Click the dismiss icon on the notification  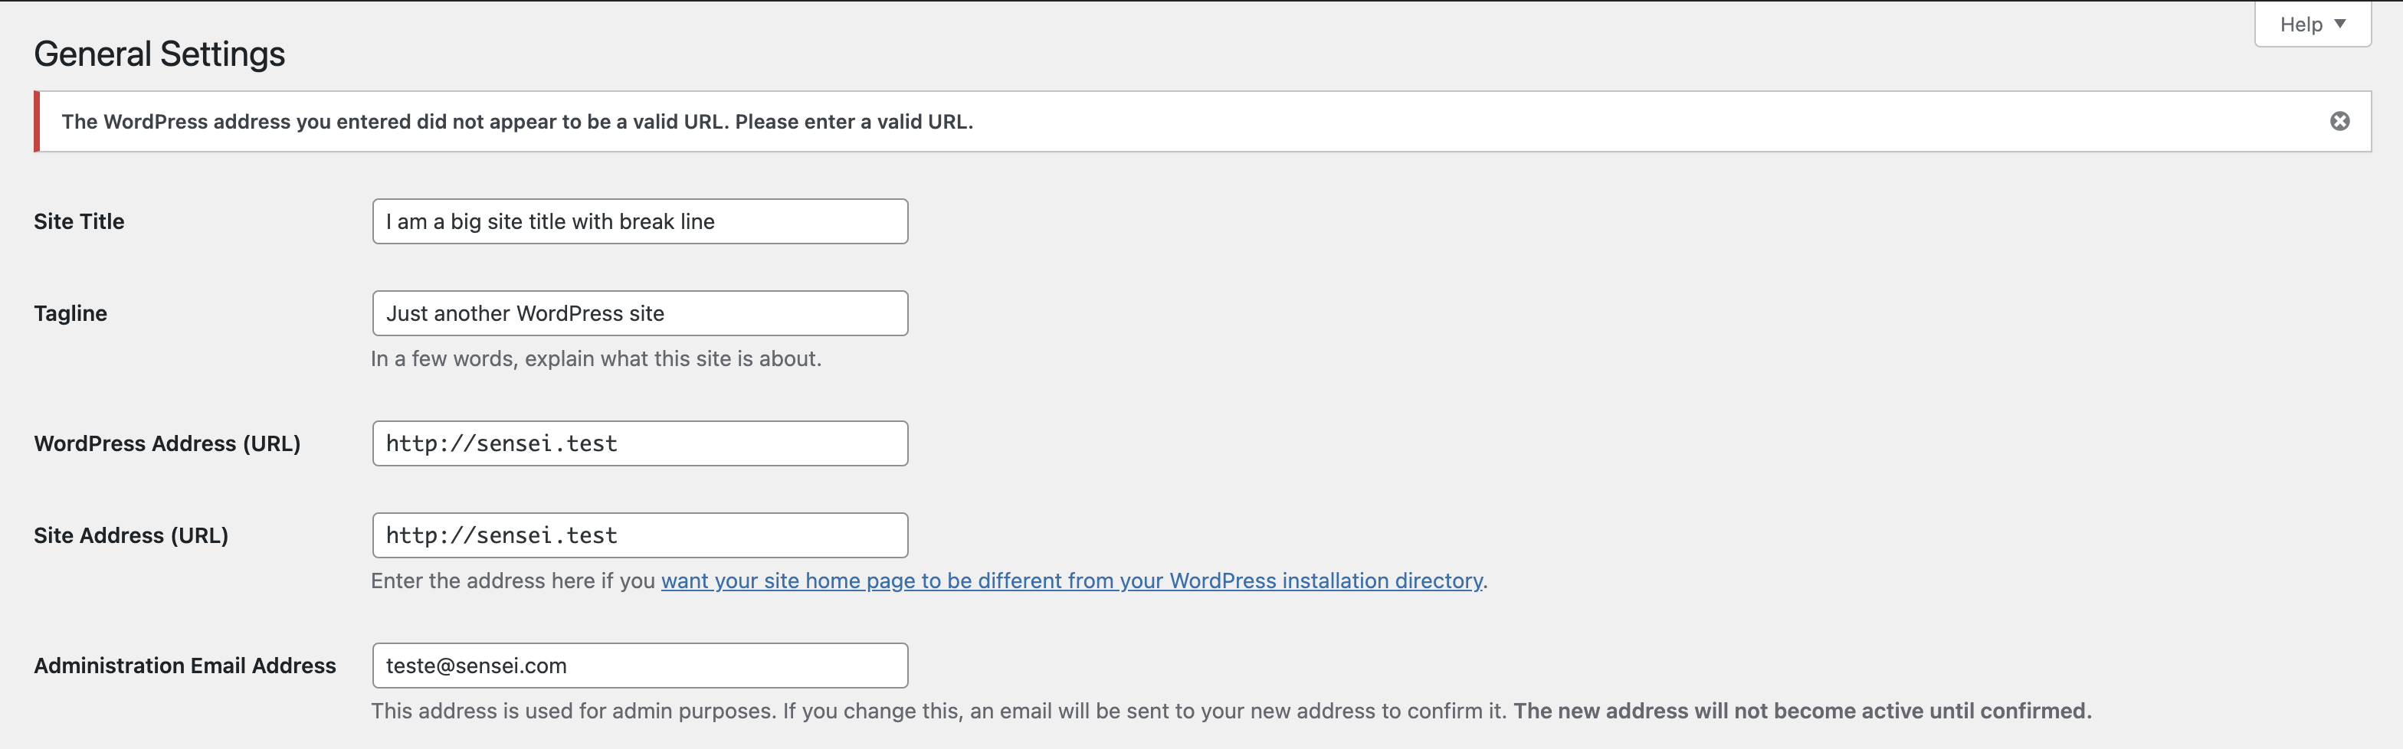click(2340, 120)
